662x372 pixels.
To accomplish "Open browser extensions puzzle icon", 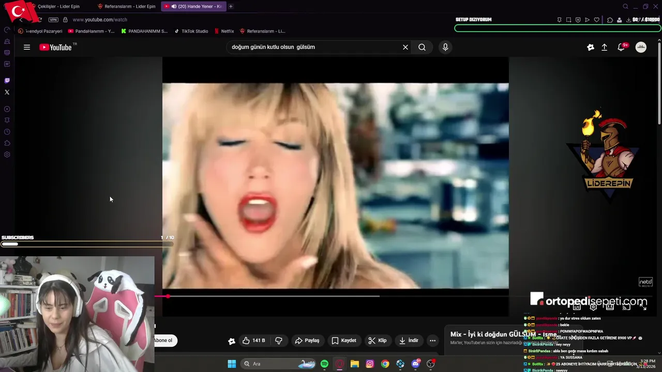I will pos(610,20).
